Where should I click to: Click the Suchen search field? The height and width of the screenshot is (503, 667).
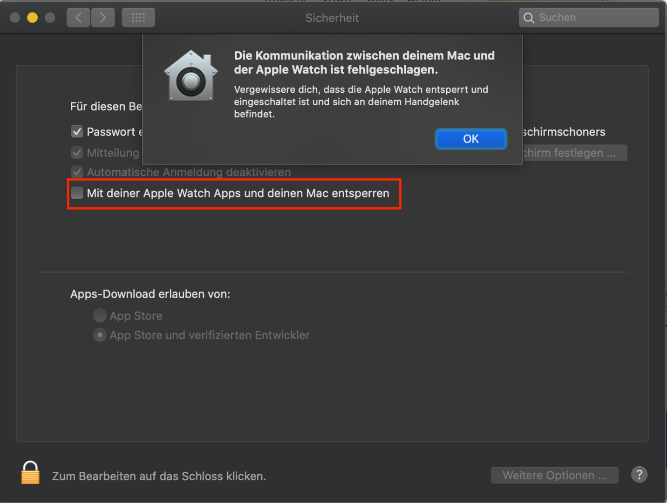[589, 18]
